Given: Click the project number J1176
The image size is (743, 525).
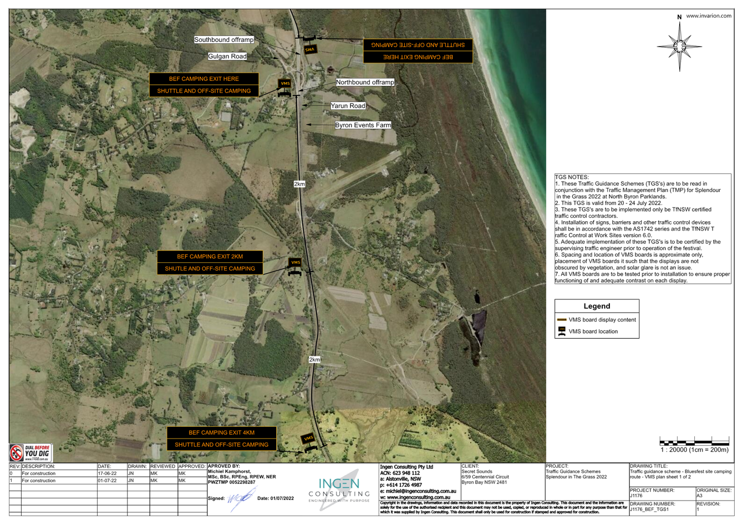Looking at the screenshot, I should (x=637, y=496).
